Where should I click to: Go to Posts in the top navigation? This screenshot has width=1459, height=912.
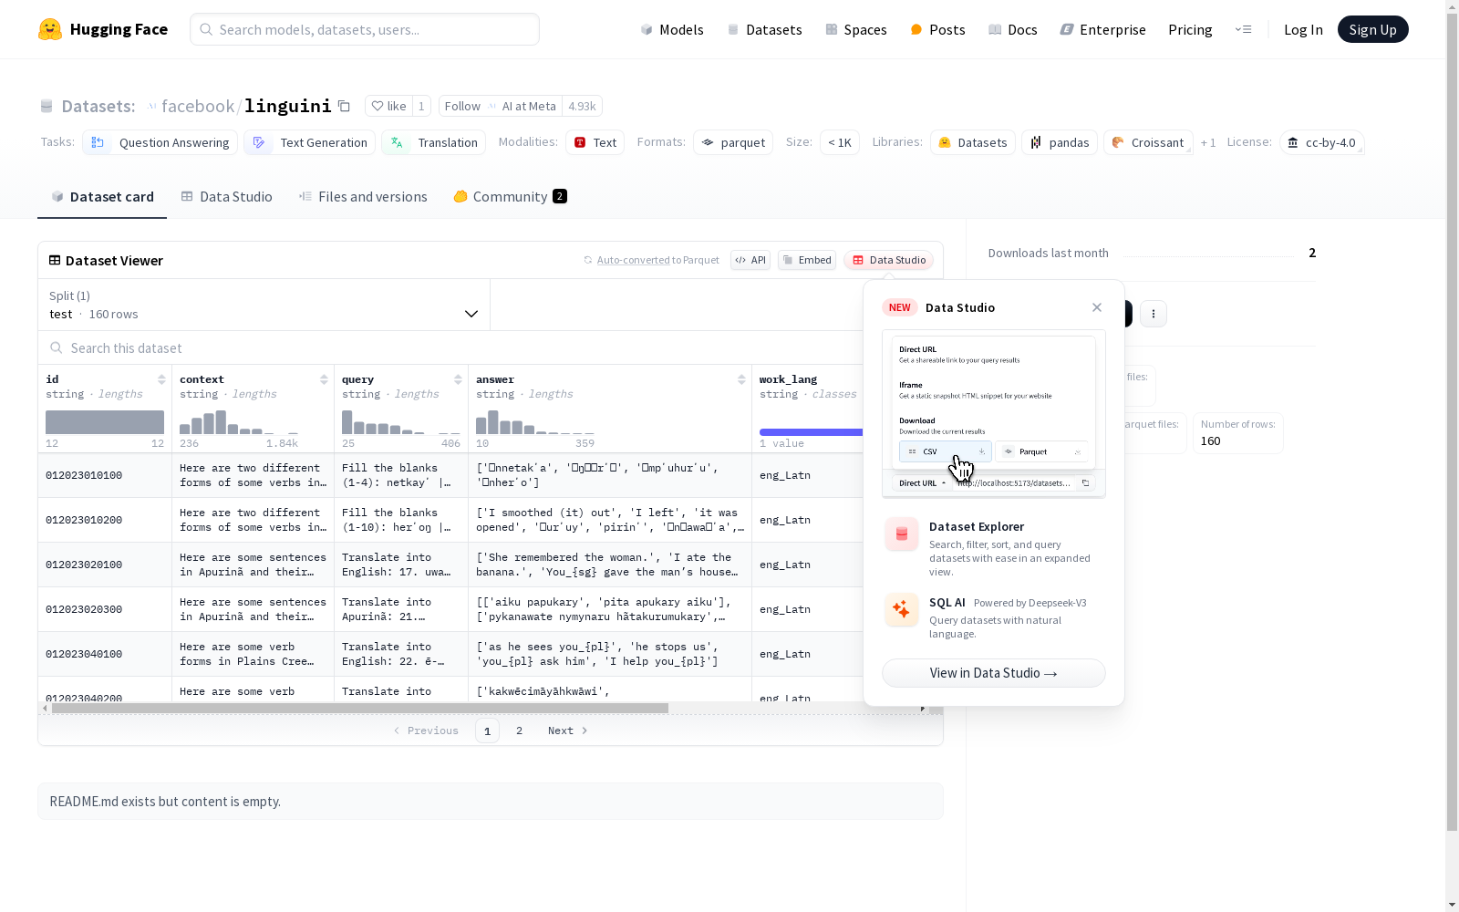coord(937,29)
